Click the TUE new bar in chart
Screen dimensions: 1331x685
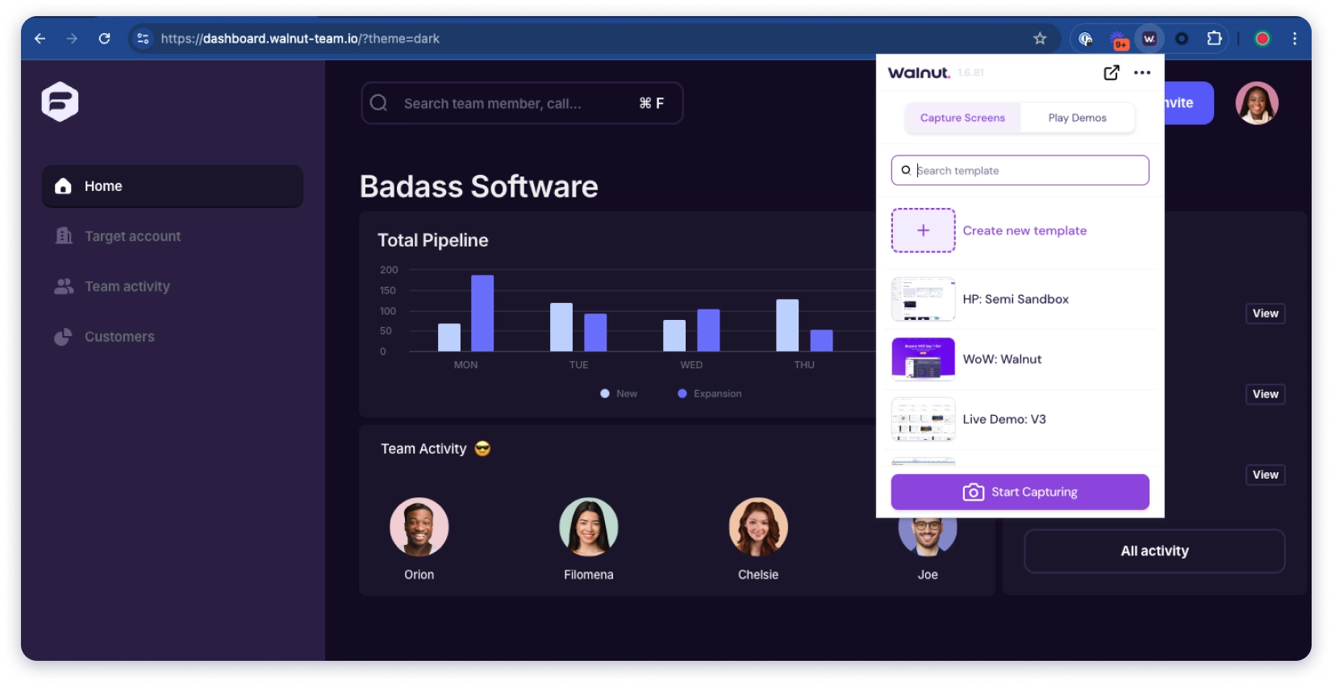[561, 327]
